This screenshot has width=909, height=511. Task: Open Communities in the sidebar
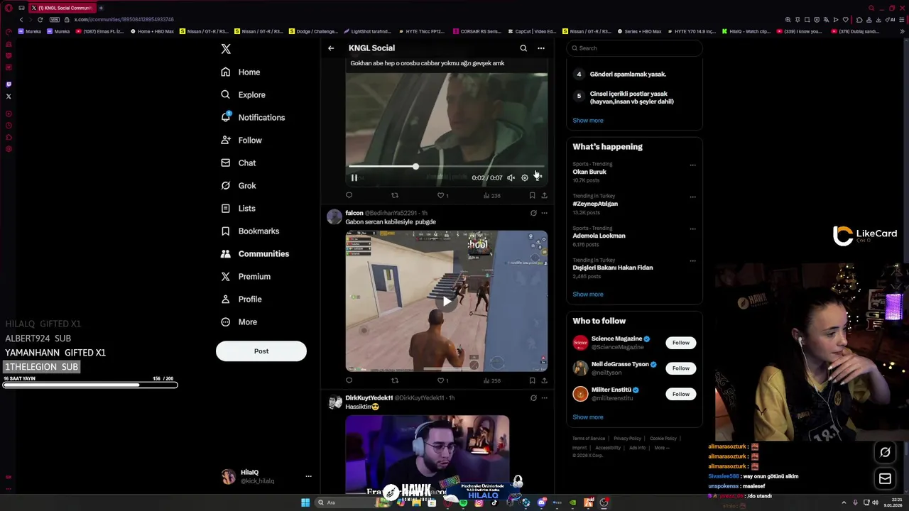click(x=254, y=254)
